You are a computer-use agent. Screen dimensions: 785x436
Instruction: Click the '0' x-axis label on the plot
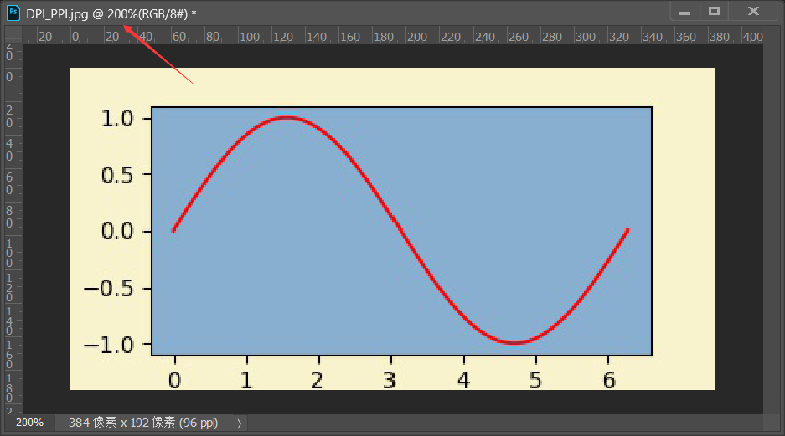click(x=174, y=381)
